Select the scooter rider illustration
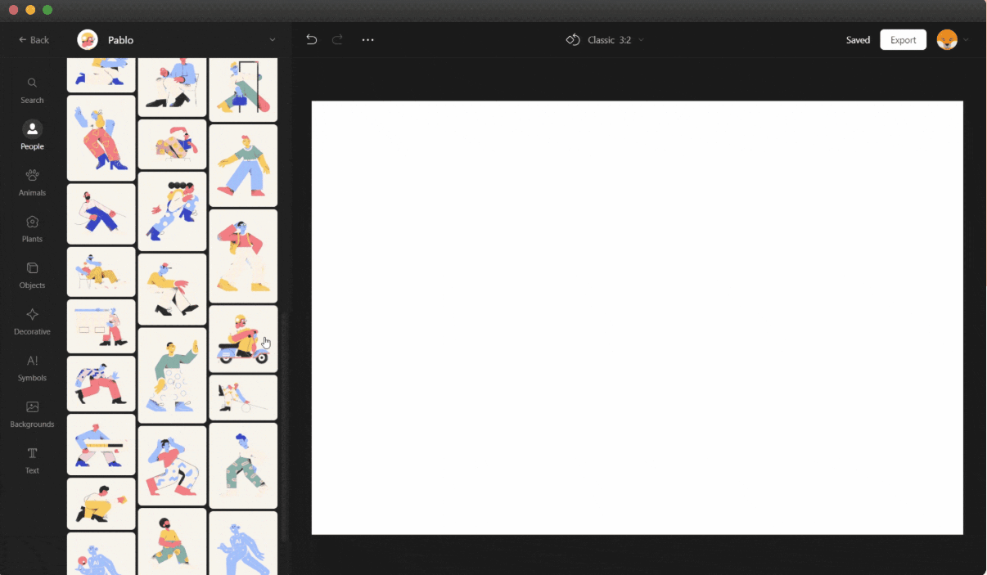Viewport: 987px width, 575px height. click(x=243, y=339)
